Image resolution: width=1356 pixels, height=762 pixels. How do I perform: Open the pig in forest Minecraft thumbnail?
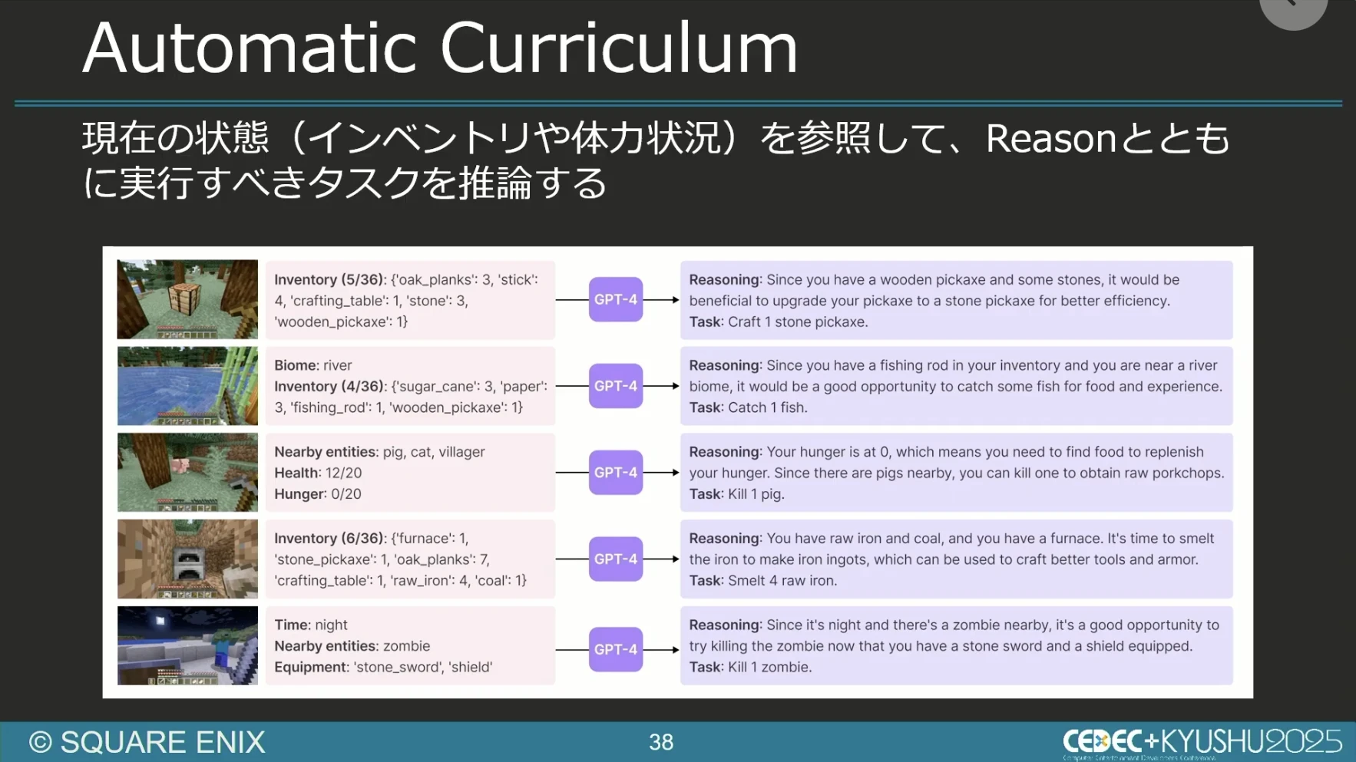point(187,473)
